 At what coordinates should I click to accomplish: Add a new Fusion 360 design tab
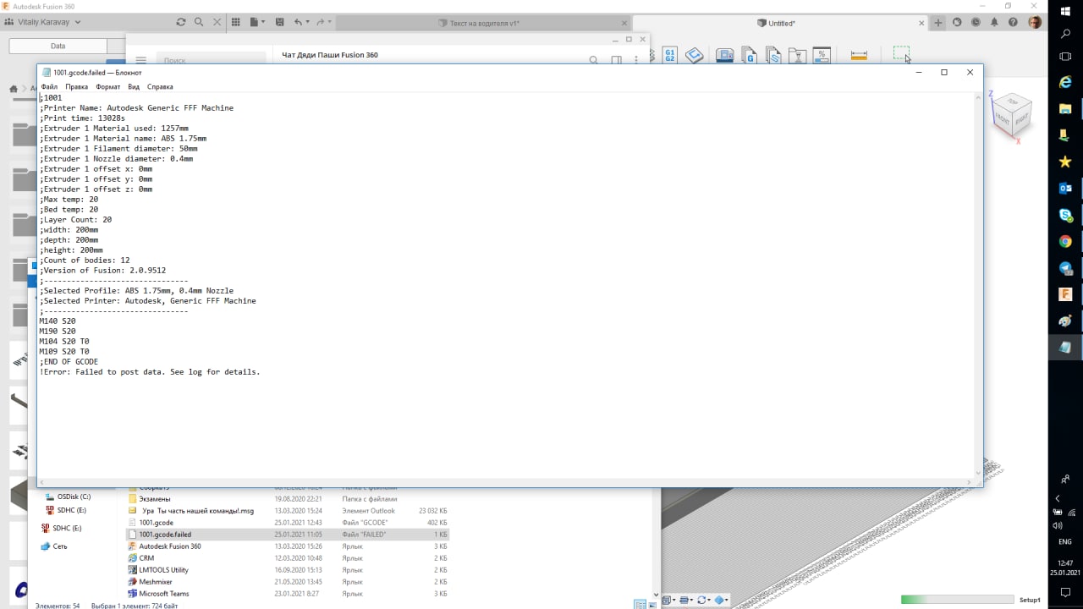click(x=938, y=23)
